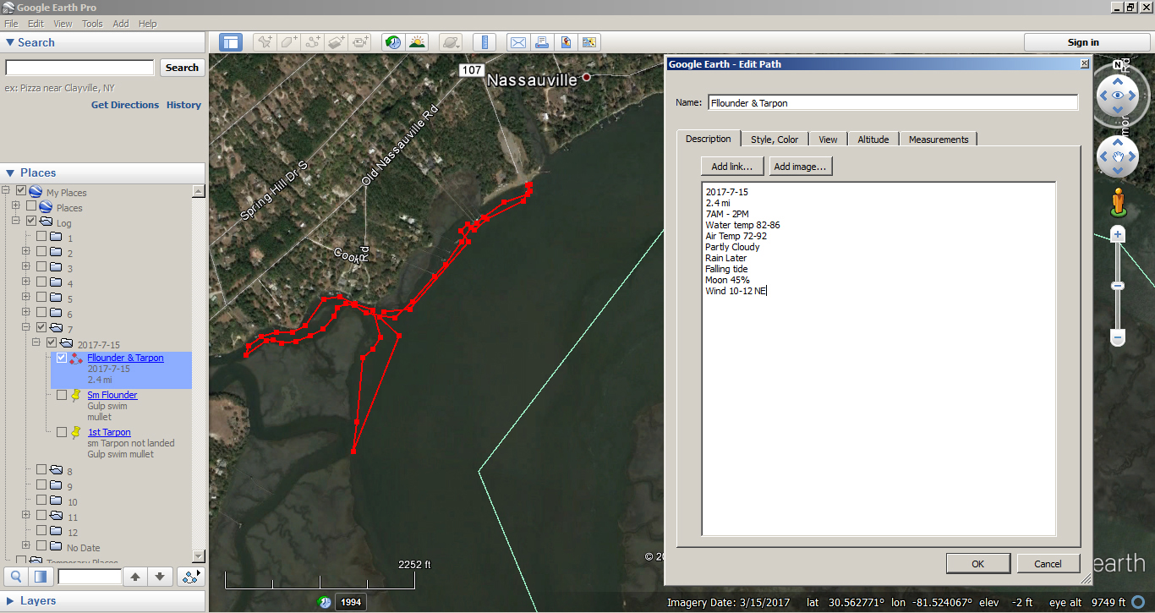1155x613 pixels.
Task: Click the play tour icon below Places
Action: [193, 577]
